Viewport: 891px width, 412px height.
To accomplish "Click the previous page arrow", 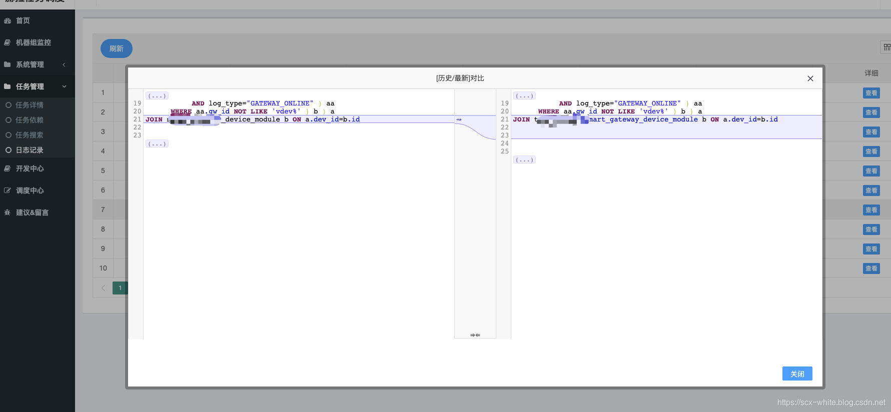I will click(103, 288).
